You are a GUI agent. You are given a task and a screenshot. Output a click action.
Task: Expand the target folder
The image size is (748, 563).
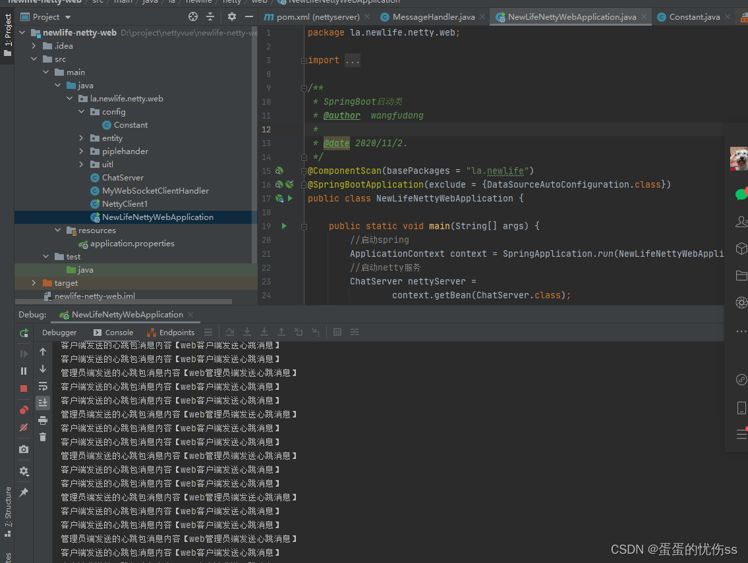(x=34, y=282)
